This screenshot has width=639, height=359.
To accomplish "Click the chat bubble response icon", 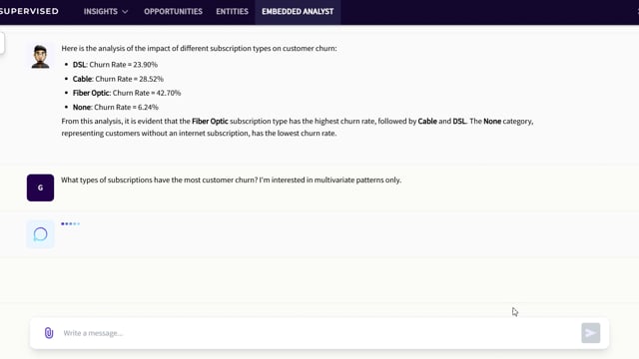I will click(40, 234).
